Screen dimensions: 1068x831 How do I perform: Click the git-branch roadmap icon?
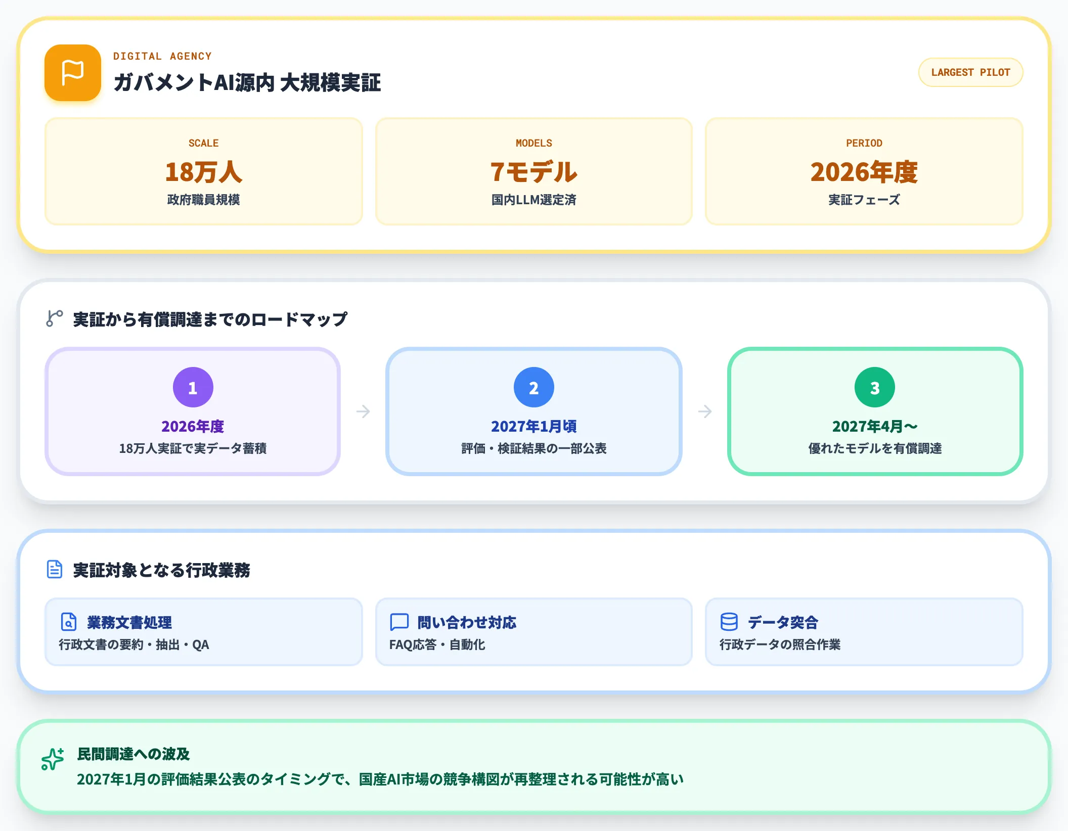coord(55,318)
